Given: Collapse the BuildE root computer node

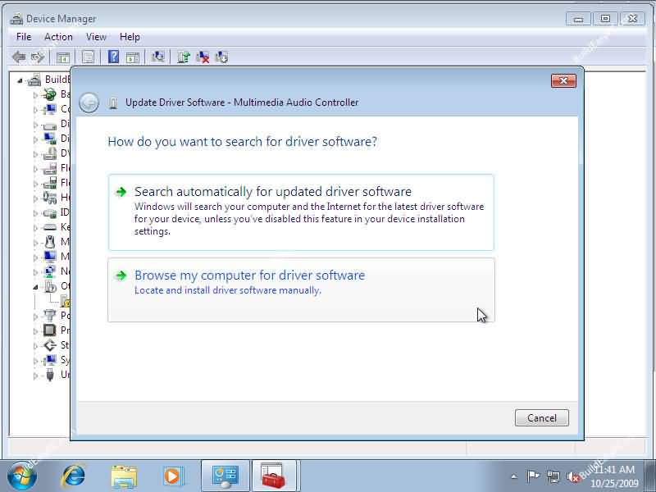Looking at the screenshot, I should click(20, 80).
